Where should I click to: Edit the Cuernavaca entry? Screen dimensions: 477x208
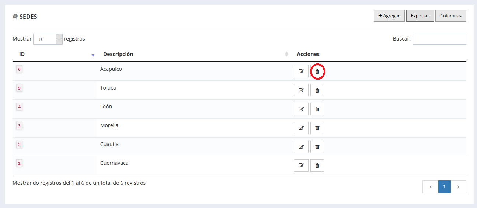301,166
